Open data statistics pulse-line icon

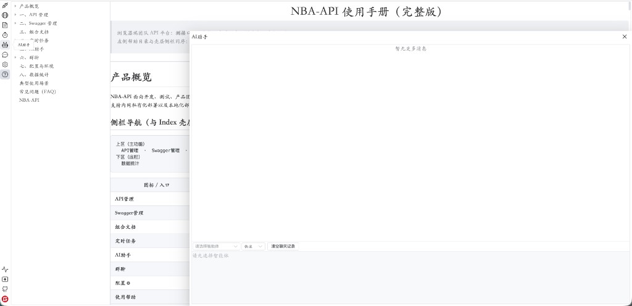pyautogui.click(x=5, y=270)
